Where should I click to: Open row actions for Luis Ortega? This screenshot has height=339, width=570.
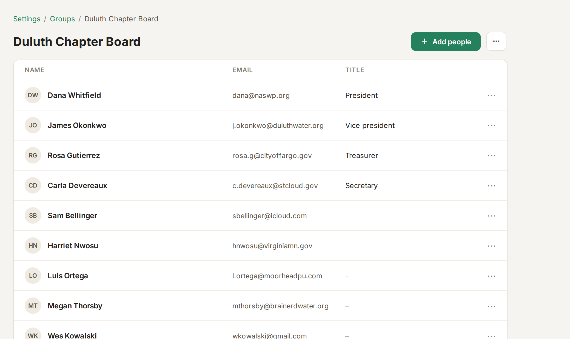(x=492, y=276)
